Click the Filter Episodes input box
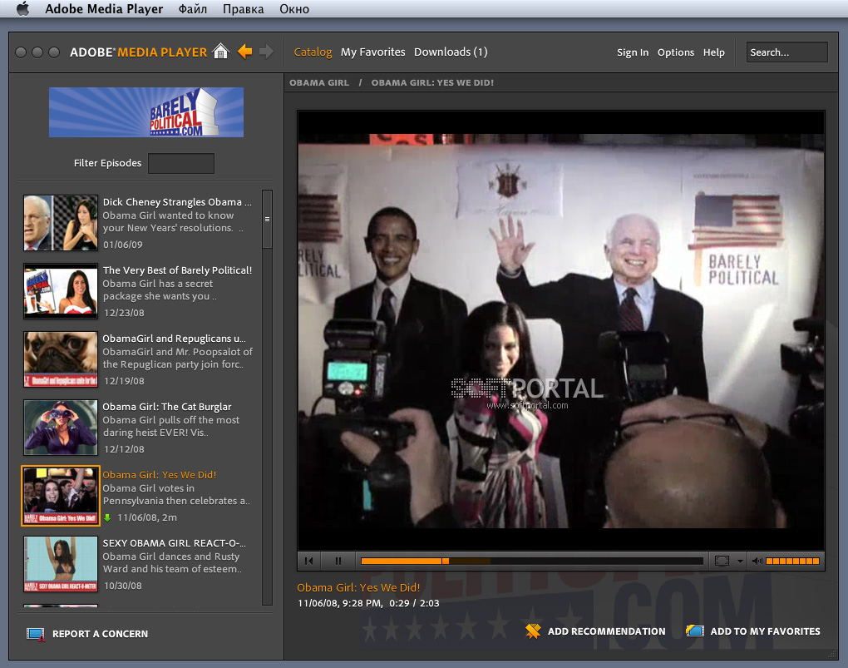Image resolution: width=848 pixels, height=668 pixels. coord(181,163)
